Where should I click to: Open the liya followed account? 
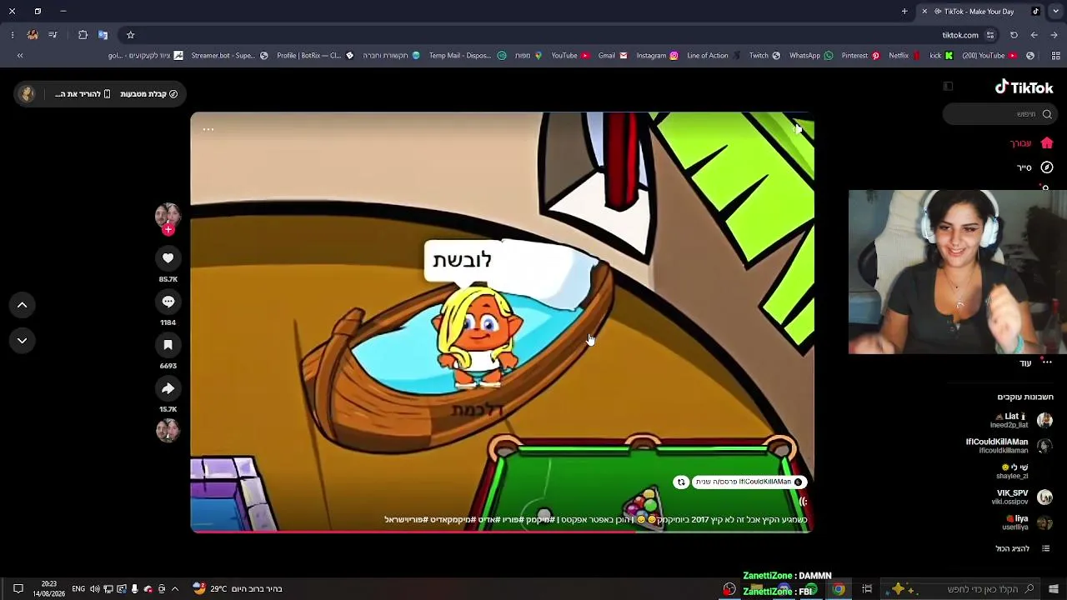(1027, 522)
